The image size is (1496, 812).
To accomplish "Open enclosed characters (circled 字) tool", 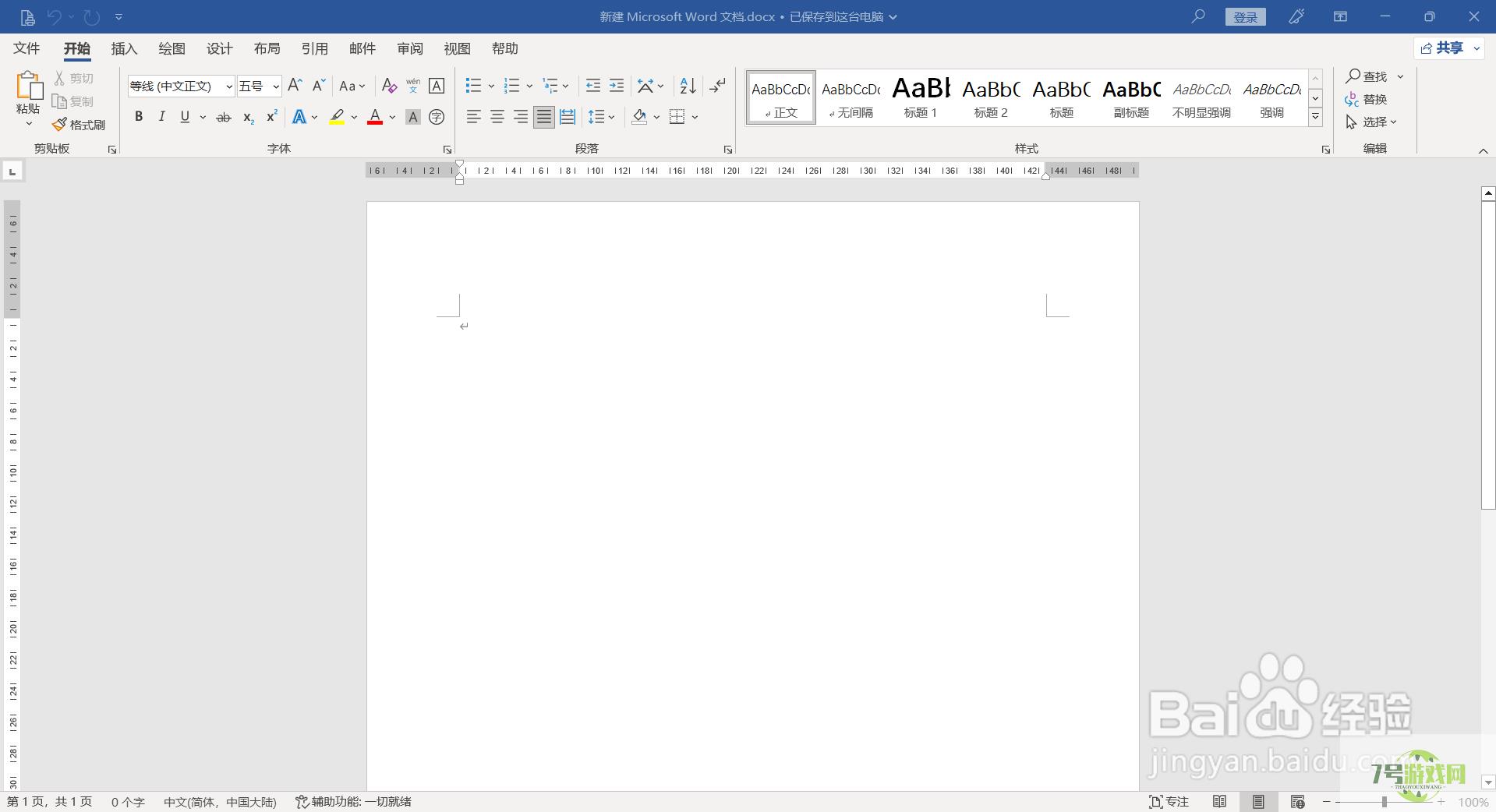I will point(437,117).
